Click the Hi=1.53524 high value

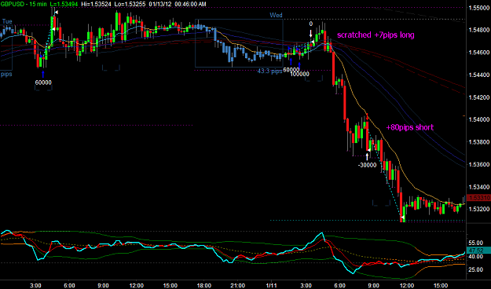[95, 4]
